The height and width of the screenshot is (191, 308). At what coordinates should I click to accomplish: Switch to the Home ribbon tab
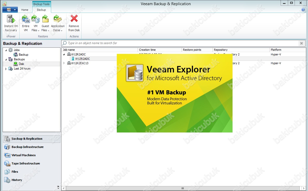pyautogui.click(x=25, y=10)
